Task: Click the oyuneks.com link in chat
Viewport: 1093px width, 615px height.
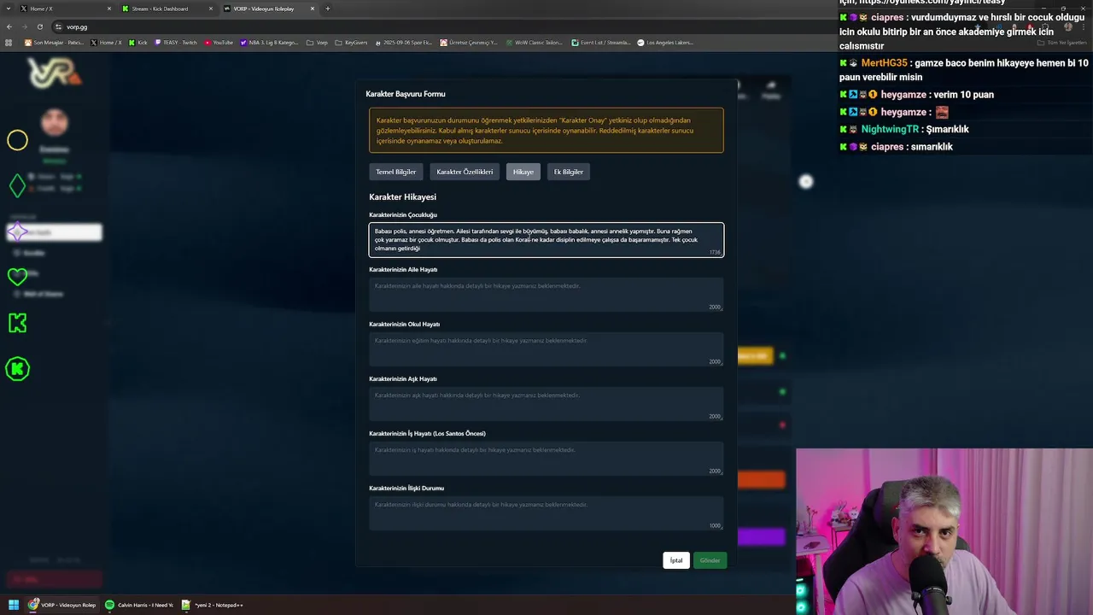Action: pyautogui.click(x=932, y=3)
